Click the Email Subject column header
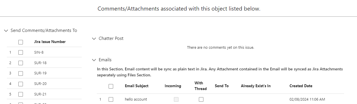Viewport: 357px width, 104px height. pos(137,86)
